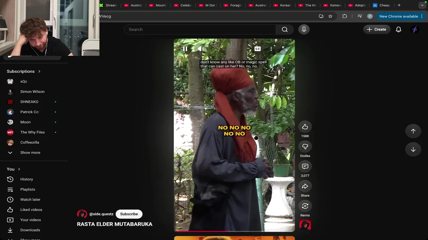This screenshot has height=240, width=428.
Task: Switch to the Mount browser tab
Action: (x=157, y=5)
